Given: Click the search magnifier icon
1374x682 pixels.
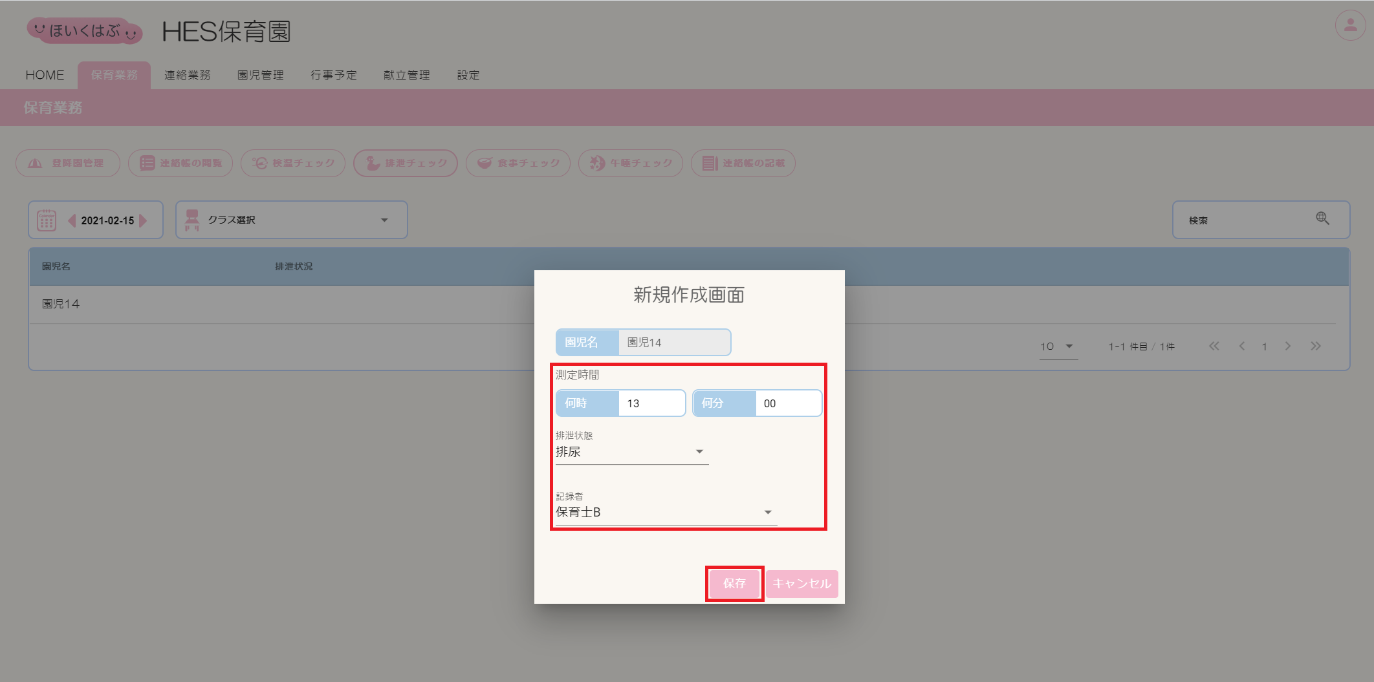Looking at the screenshot, I should click(1322, 218).
